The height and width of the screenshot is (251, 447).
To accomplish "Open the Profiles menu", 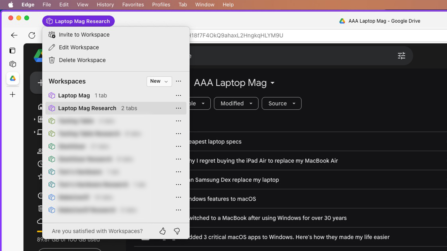I will click(161, 4).
